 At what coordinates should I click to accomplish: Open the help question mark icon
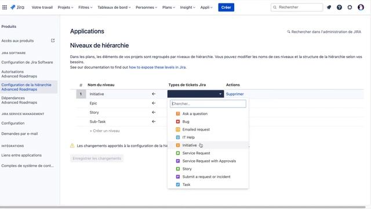[x=339, y=8]
